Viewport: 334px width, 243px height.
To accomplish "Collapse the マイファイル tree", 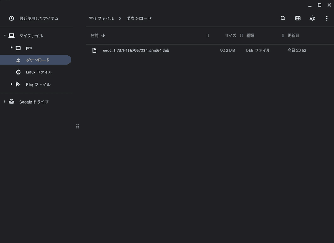I will (5, 35).
